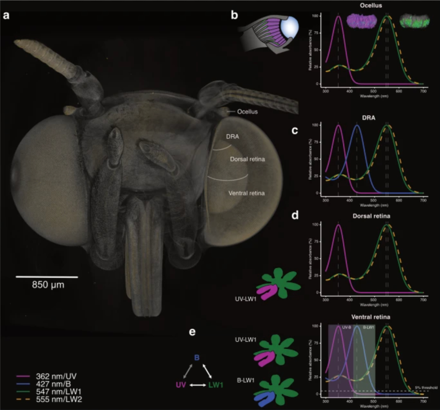Image resolution: width=440 pixels, height=410 pixels.
Task: Click the magenta 362 nm/UV legend line
Action: point(23,377)
